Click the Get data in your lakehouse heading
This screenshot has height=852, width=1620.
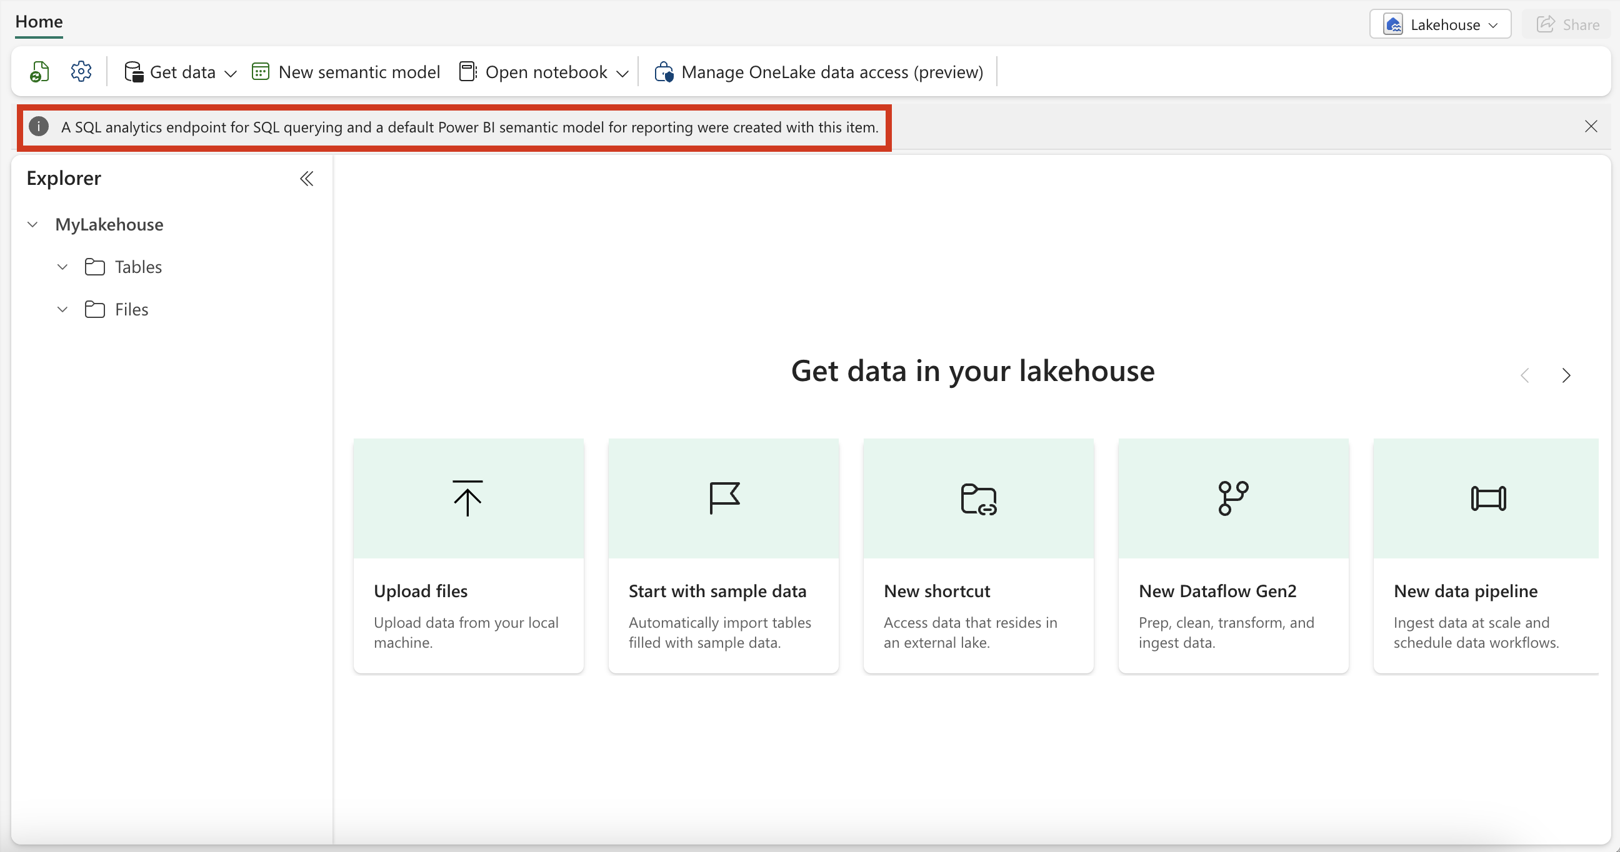(972, 370)
